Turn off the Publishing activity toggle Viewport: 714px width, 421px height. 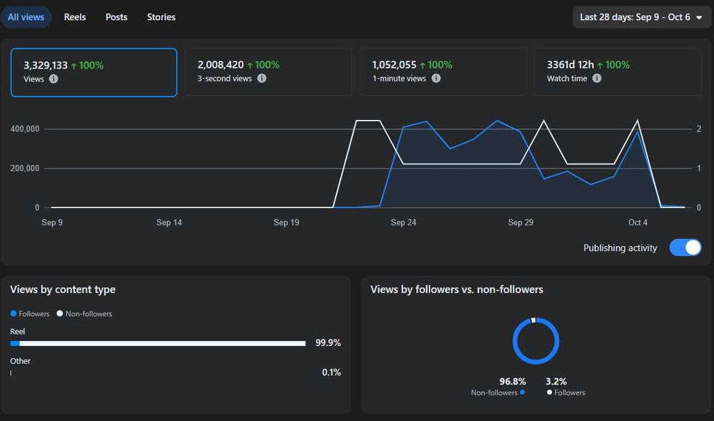(685, 248)
